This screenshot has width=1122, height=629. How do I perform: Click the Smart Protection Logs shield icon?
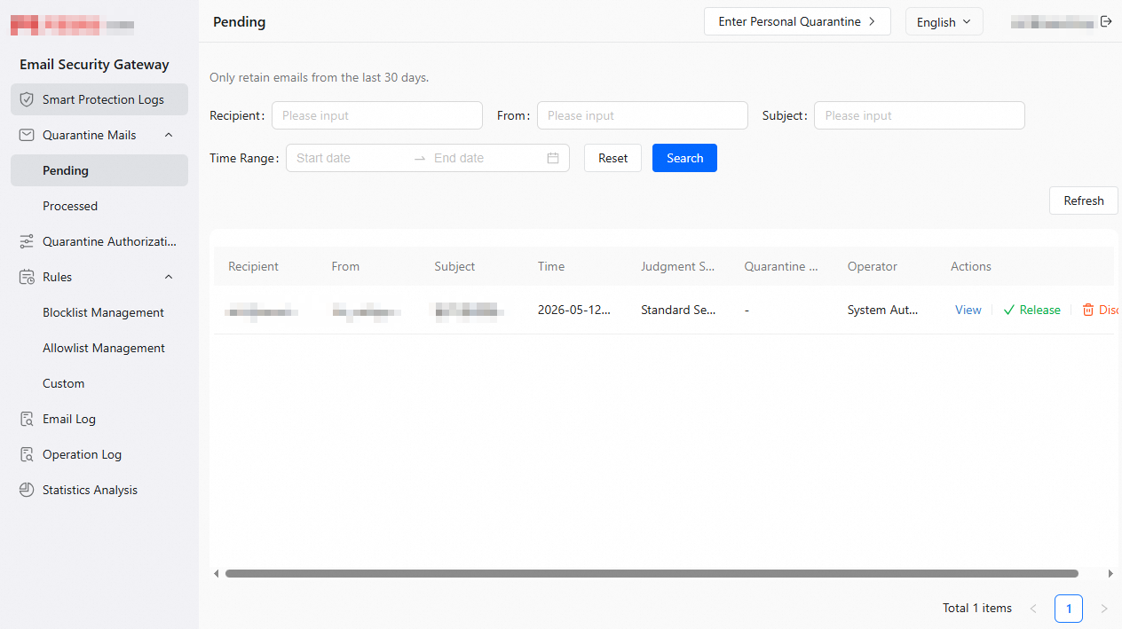click(27, 99)
